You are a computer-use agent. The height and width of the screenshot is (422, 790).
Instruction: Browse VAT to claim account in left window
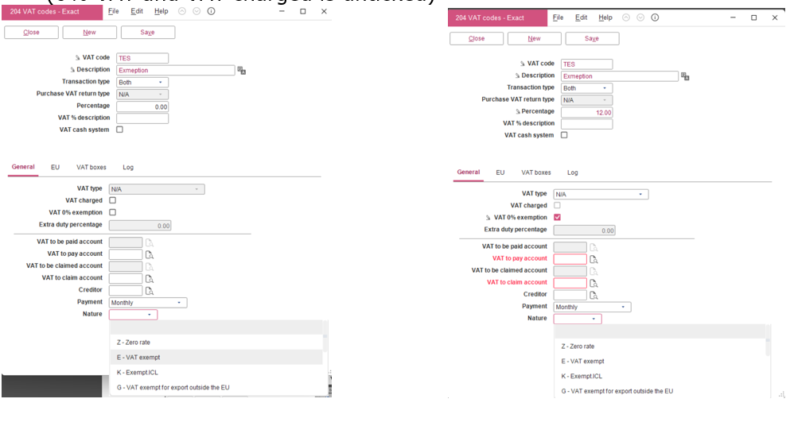click(x=149, y=278)
